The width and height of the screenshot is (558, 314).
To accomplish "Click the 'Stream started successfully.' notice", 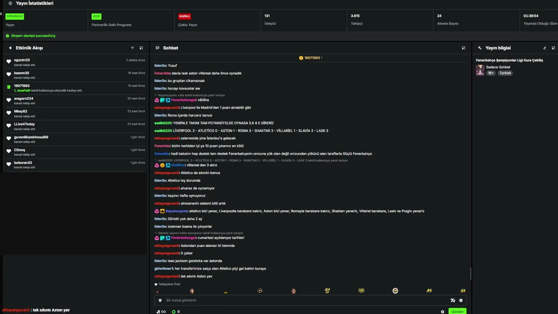I will 34,36.
